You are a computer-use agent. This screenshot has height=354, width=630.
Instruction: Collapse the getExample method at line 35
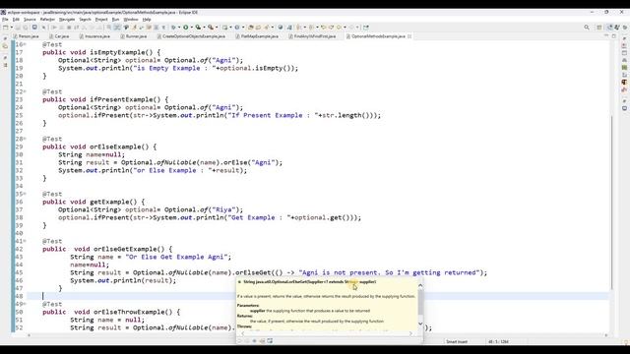(25, 194)
